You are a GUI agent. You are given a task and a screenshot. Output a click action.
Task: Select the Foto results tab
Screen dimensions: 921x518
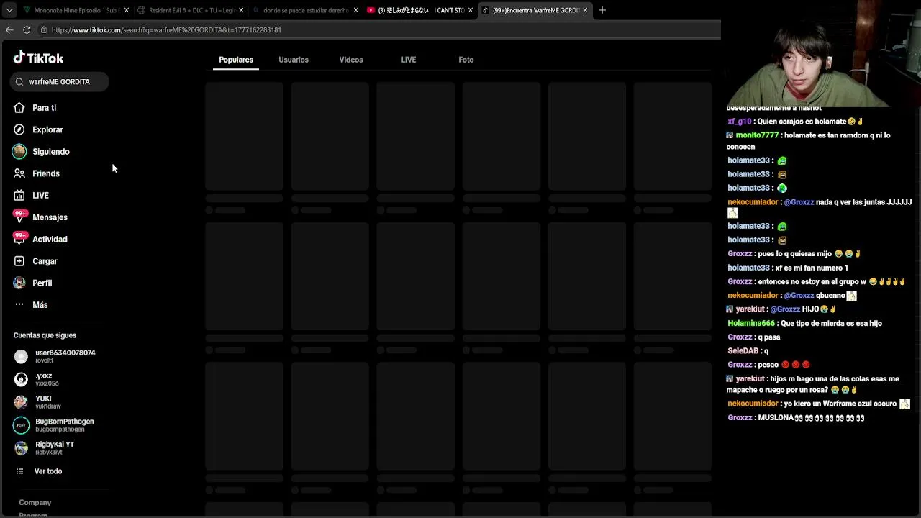tap(466, 60)
